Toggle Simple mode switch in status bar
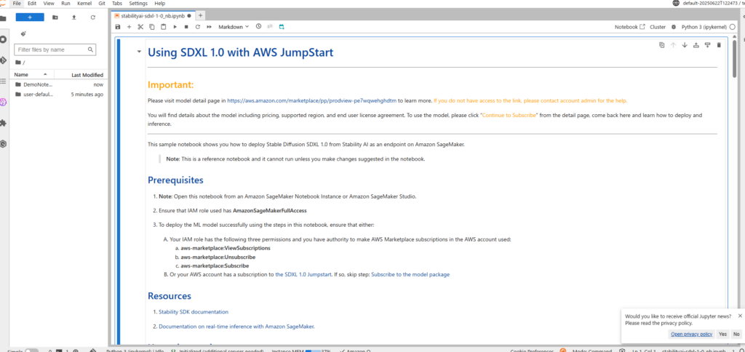The width and height of the screenshot is (745, 352). pos(31,351)
